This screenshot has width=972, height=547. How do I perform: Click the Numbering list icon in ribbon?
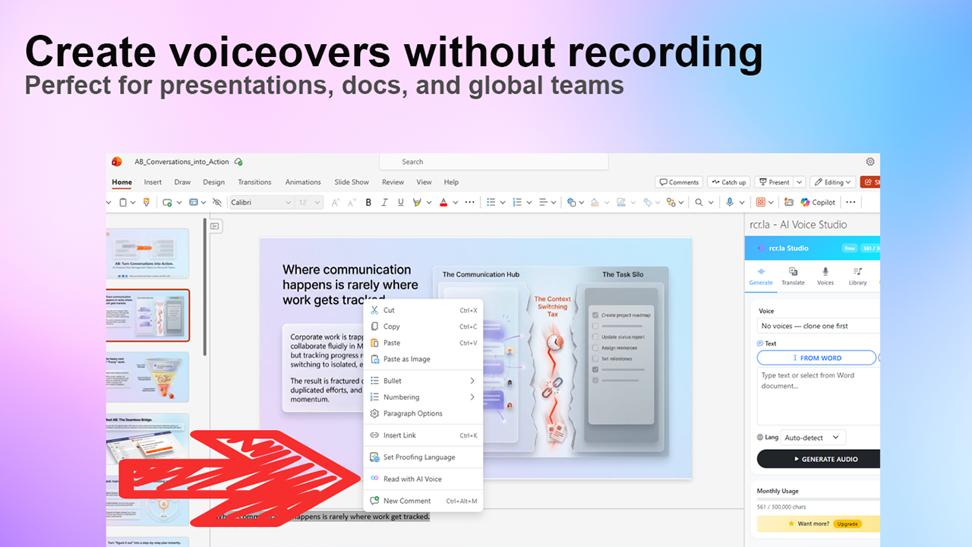[x=517, y=202]
